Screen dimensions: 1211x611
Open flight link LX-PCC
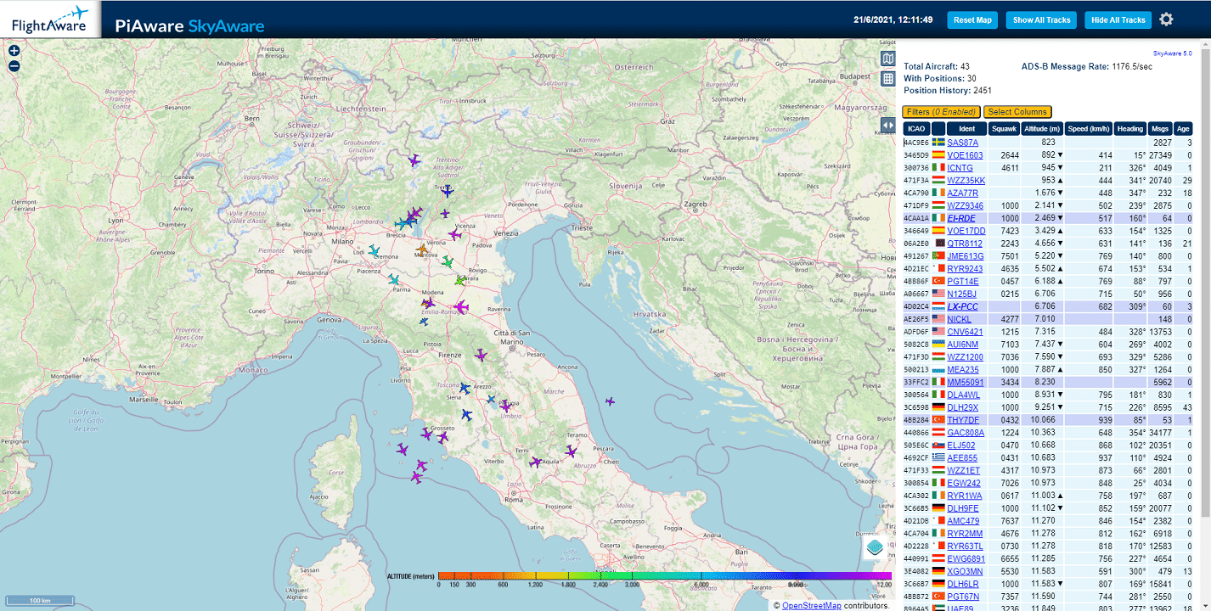[x=963, y=306]
